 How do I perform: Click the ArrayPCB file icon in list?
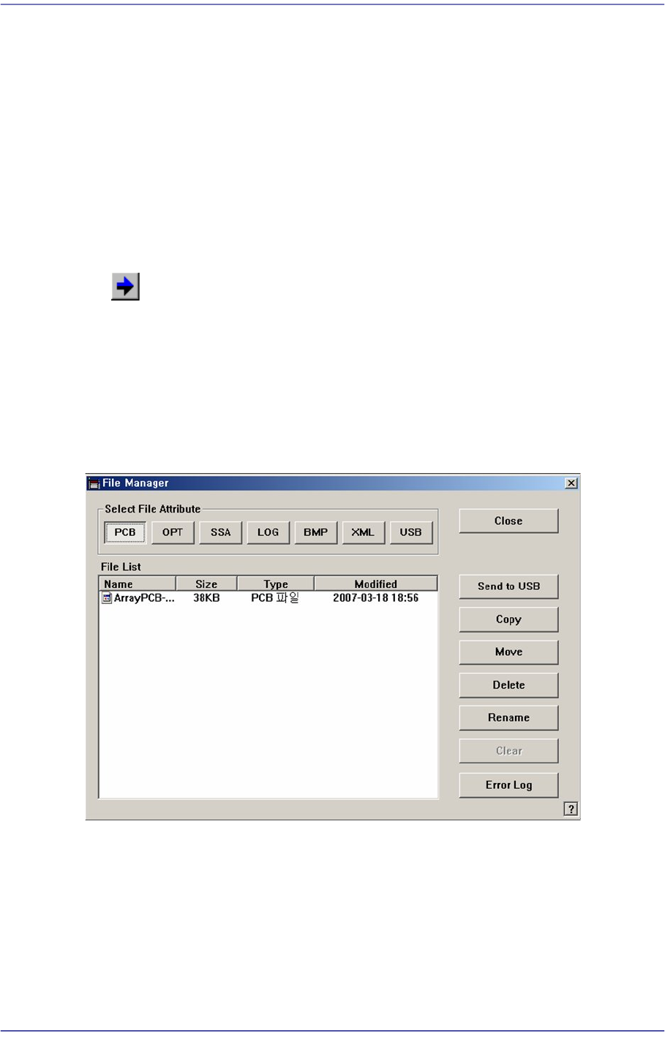tap(107, 598)
